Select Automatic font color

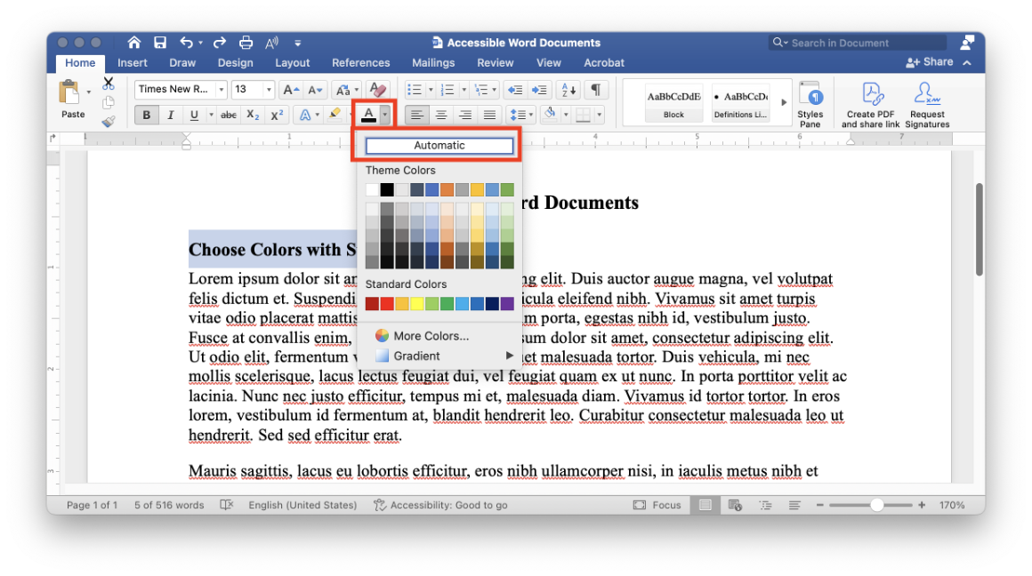[439, 145]
